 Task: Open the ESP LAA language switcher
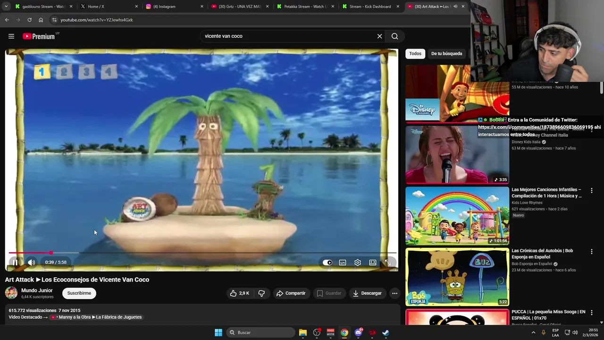[x=555, y=332]
